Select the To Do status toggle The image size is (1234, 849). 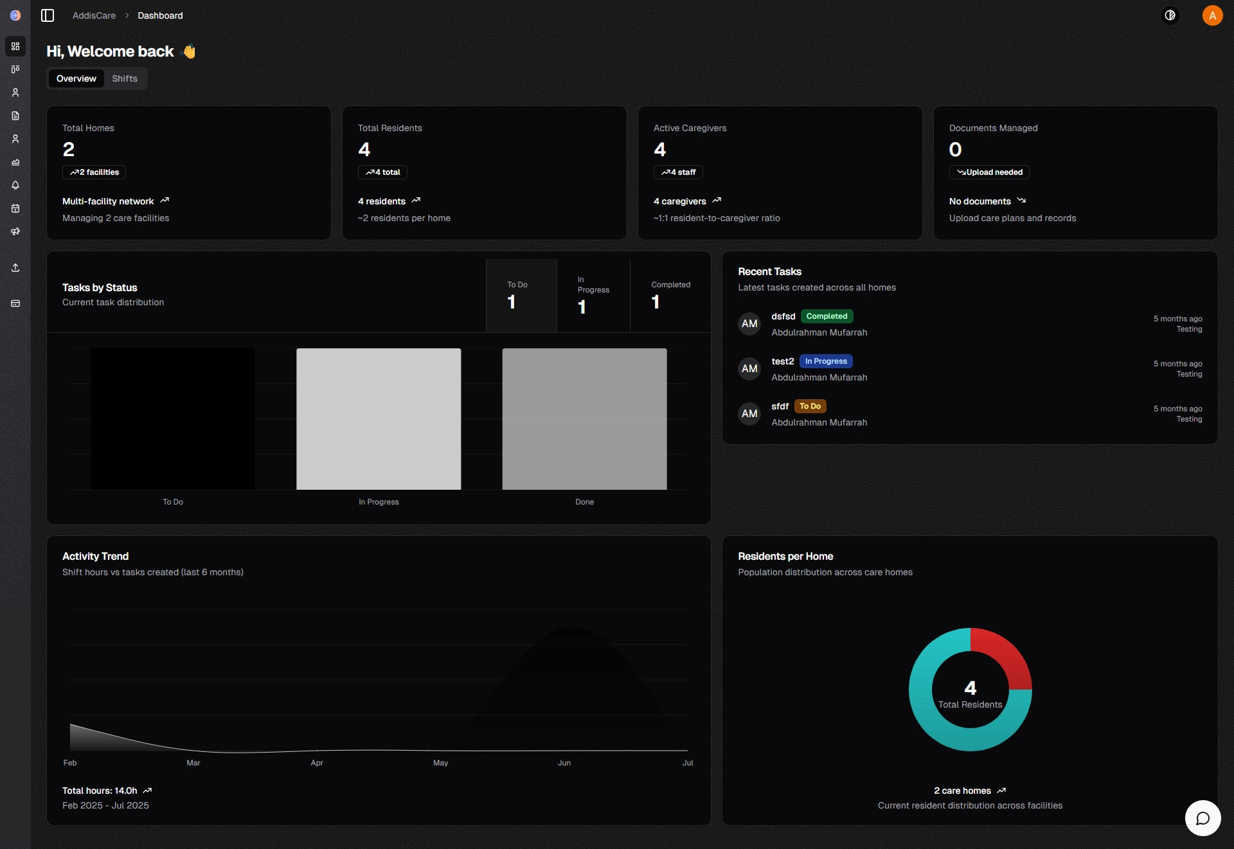(521, 296)
